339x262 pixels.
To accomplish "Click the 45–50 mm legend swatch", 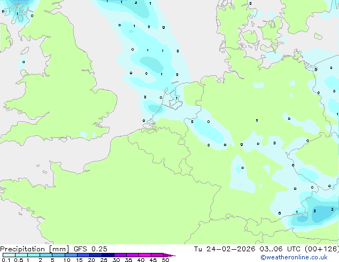I will click(157, 255).
